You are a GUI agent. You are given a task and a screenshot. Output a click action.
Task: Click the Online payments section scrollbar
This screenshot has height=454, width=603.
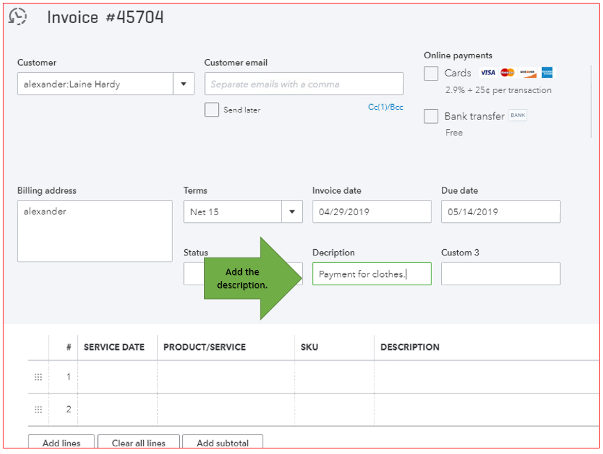click(591, 101)
